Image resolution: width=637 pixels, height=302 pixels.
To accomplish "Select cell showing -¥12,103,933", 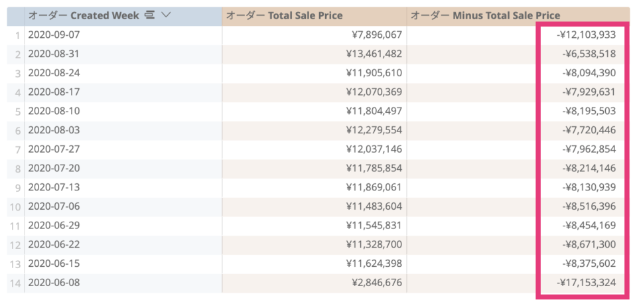I will 586,35.
